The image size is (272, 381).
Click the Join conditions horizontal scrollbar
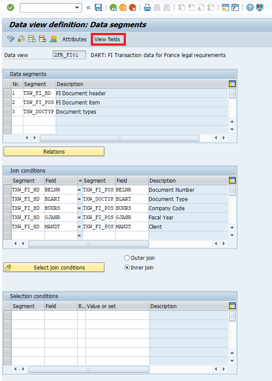pos(118,244)
